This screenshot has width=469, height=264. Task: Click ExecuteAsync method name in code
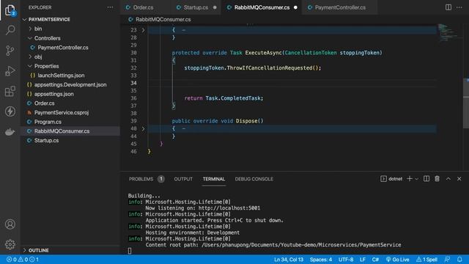click(x=263, y=53)
